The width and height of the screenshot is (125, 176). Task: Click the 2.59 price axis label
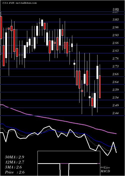(x=115, y=90)
